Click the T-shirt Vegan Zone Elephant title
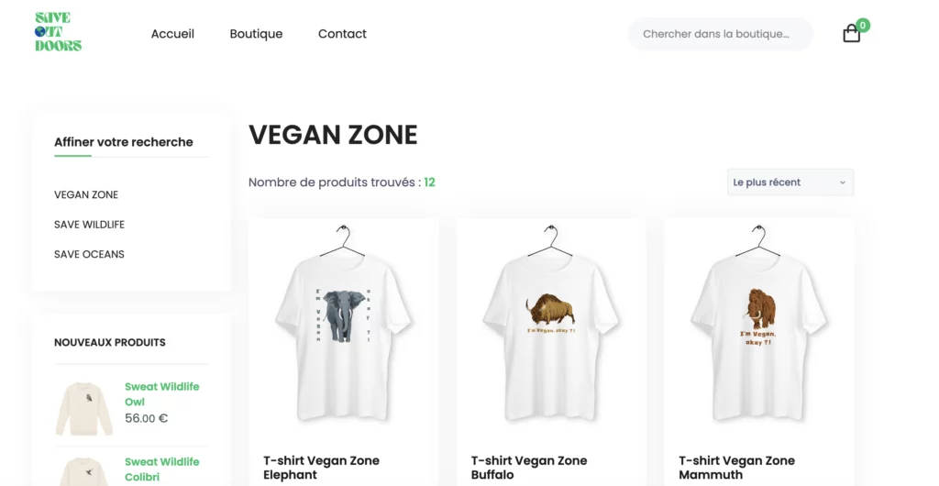The image size is (939, 486). coord(321,468)
